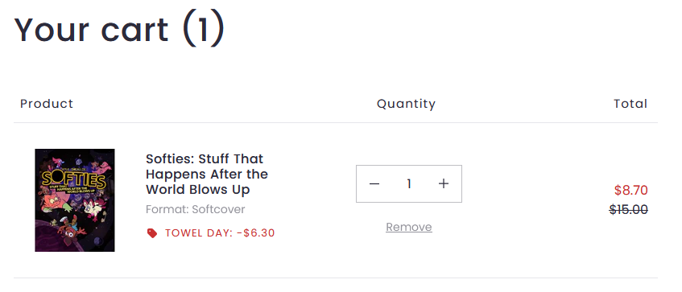682x292 pixels.
Task: Click the Format: Softcover line
Action: point(196,209)
